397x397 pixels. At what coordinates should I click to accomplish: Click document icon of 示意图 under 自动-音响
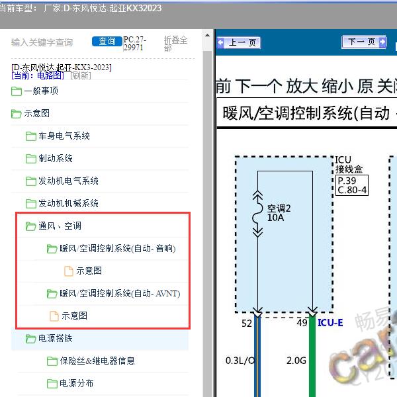(69, 271)
